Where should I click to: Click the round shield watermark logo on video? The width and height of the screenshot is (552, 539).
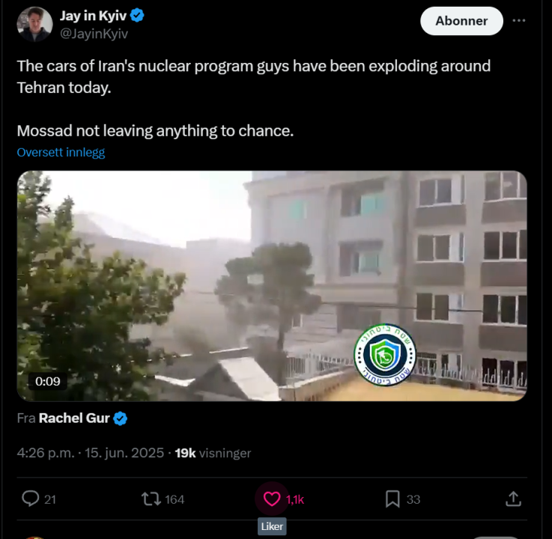(382, 353)
